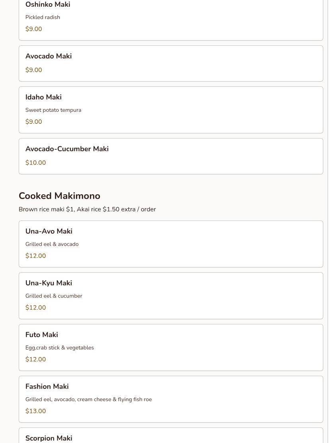Screen dimensions: 336x443
Task: Click the Grilled eel & avocado description
Action: (52, 244)
